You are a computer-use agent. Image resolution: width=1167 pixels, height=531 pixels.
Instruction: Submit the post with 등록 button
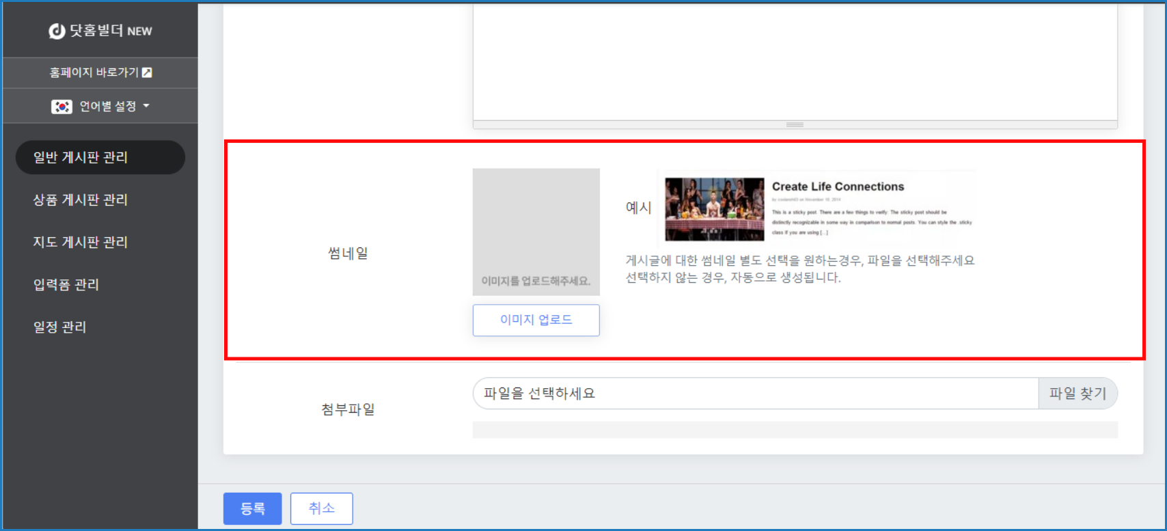(x=252, y=508)
